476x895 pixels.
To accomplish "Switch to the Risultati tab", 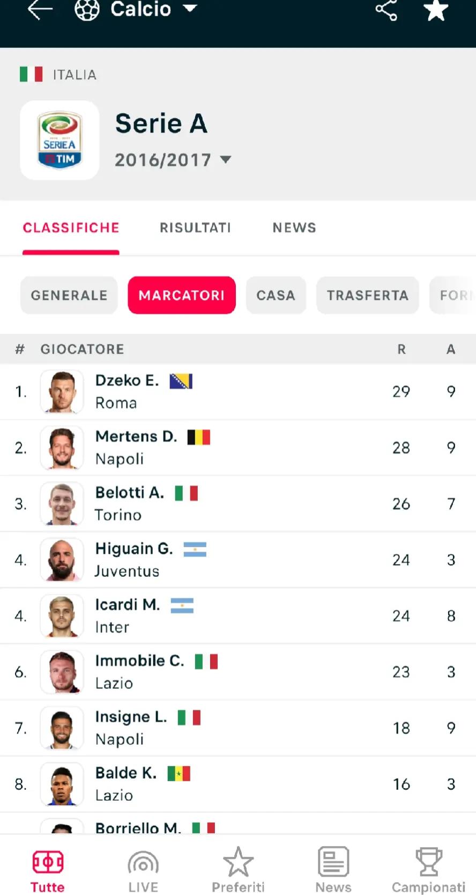I will pos(195,228).
